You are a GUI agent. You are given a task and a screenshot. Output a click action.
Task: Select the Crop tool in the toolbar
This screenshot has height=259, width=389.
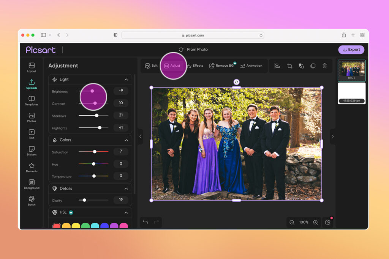point(289,66)
